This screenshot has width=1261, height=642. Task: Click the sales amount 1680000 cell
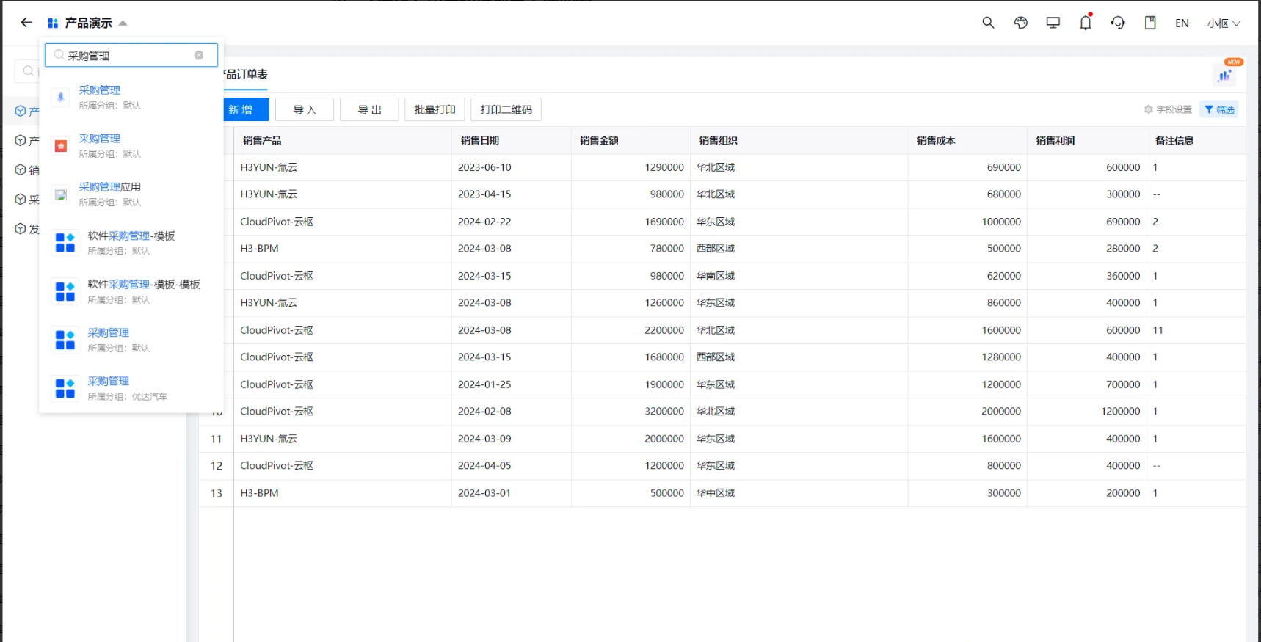click(x=630, y=357)
